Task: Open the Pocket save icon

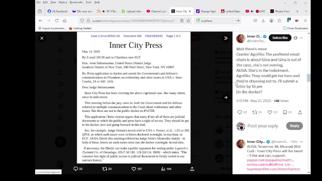Action: pyautogui.click(x=255, y=21)
